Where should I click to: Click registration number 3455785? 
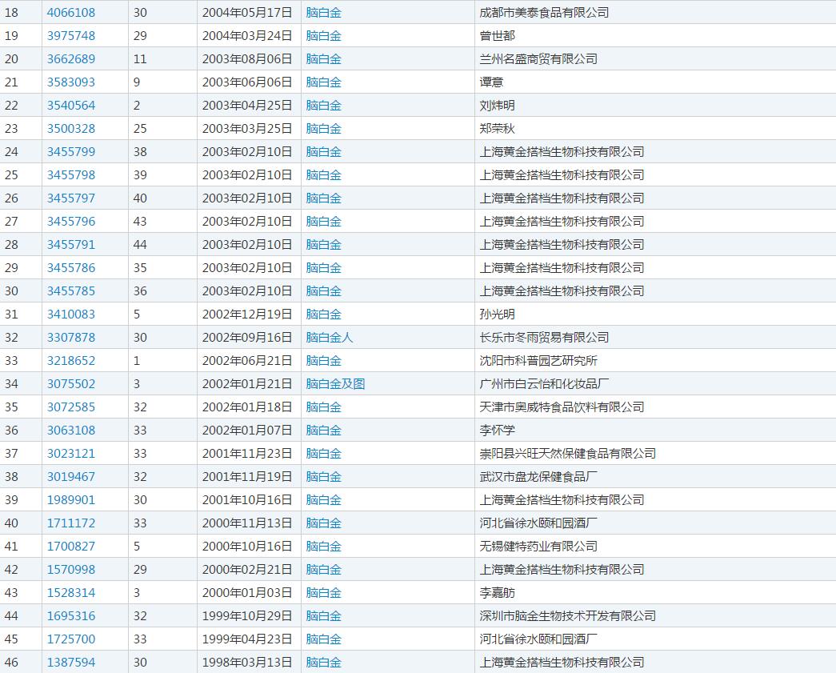click(71, 290)
